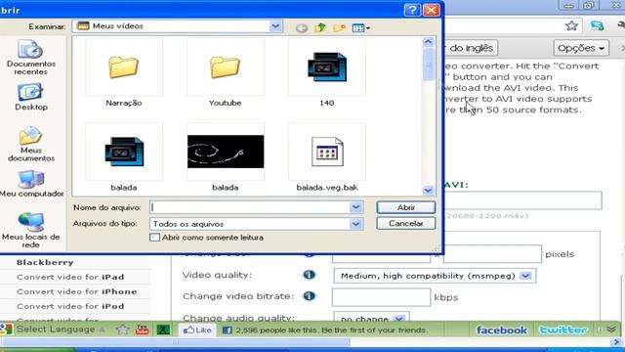Open Meu computador shortcut

tap(31, 184)
